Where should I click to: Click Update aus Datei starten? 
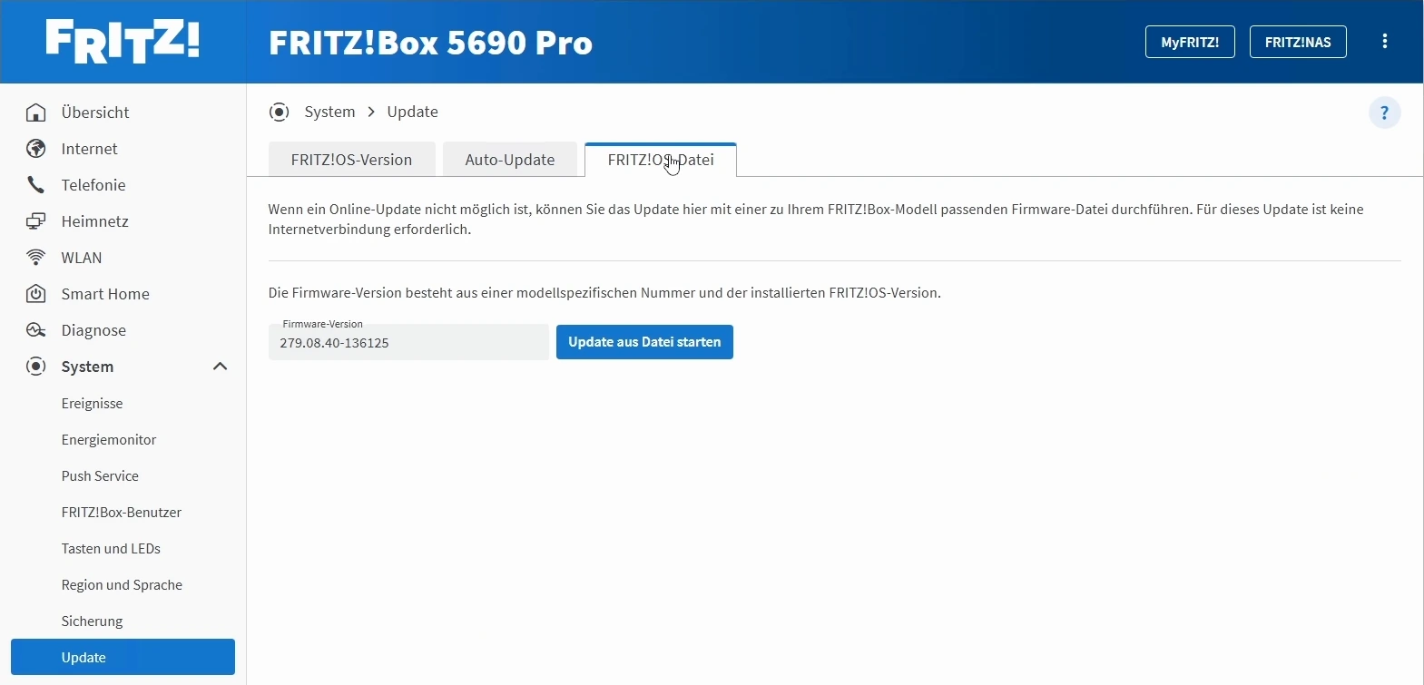pos(644,342)
